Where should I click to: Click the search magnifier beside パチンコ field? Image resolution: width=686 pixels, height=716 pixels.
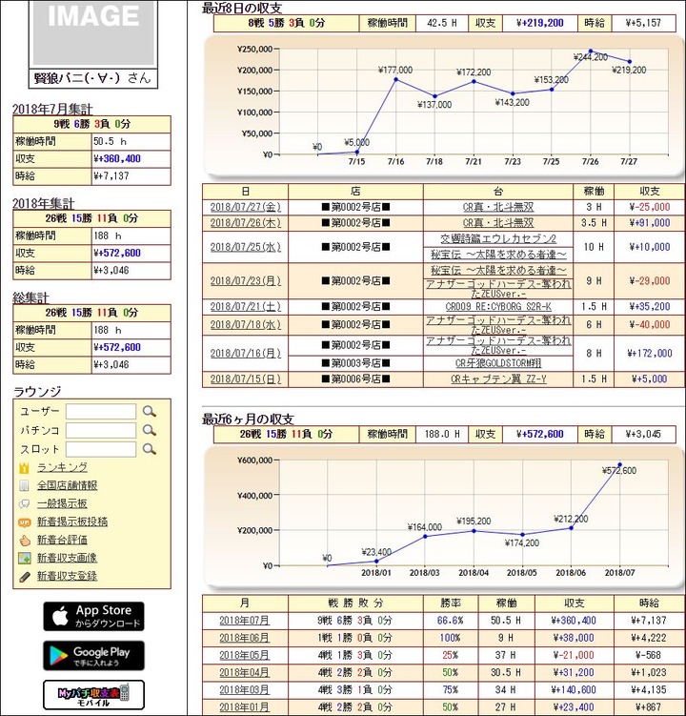[x=150, y=430]
